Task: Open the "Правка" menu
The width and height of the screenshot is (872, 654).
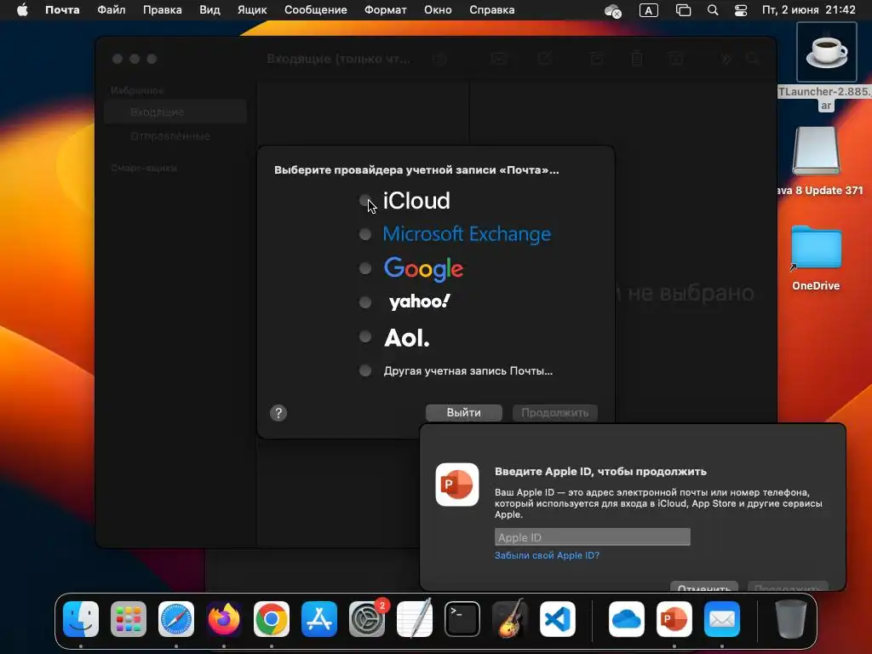Action: (163, 10)
